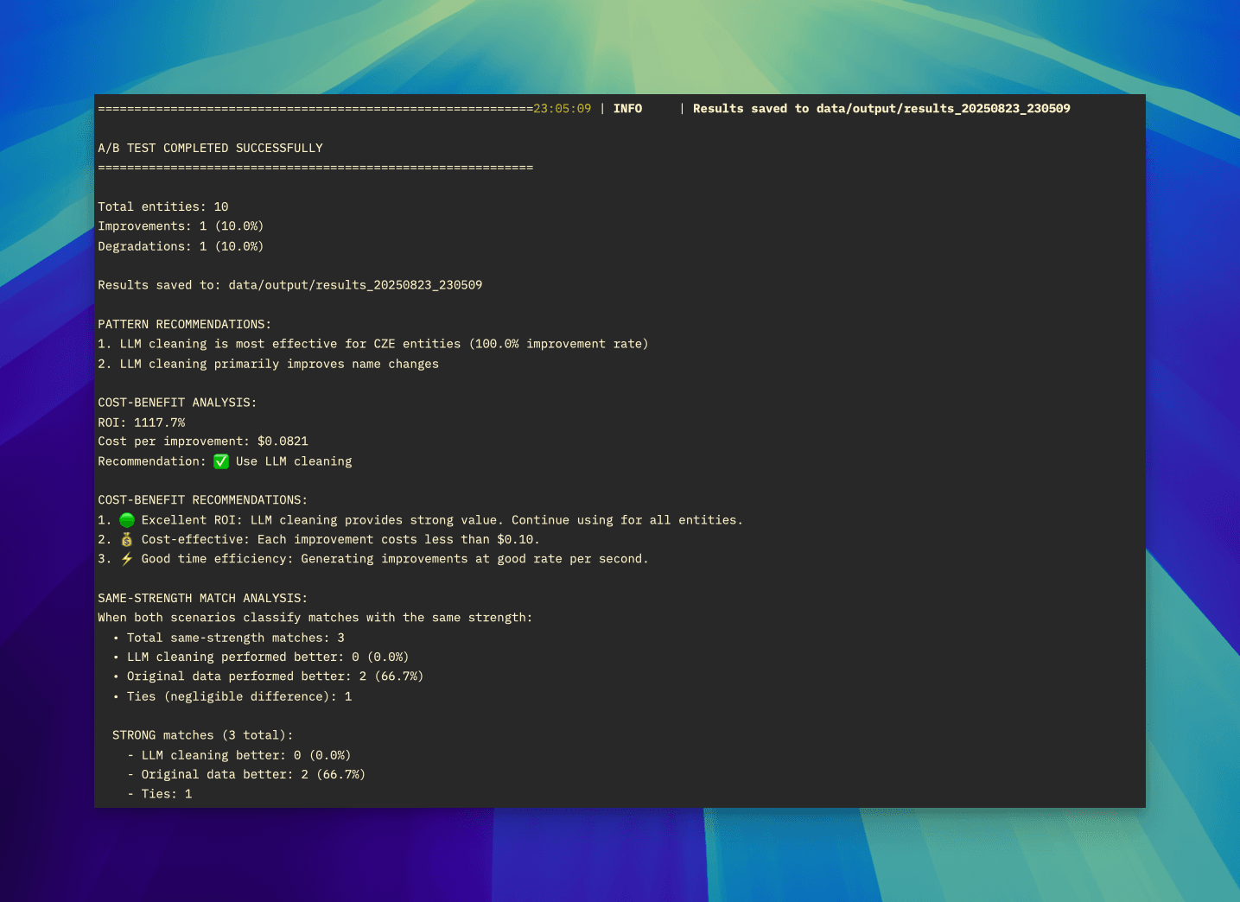Click the INFO log level label
Image resolution: width=1240 pixels, height=902 pixels.
(x=627, y=108)
